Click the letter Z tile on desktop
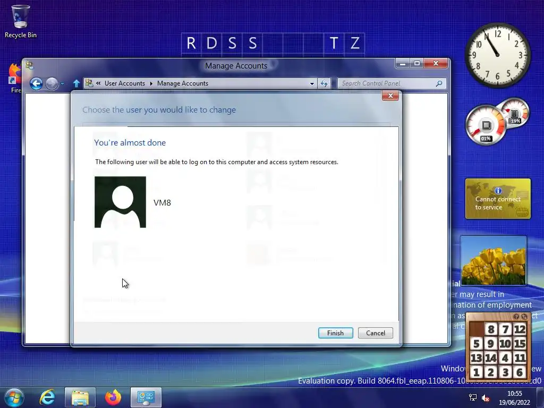Image resolution: width=544 pixels, height=408 pixels. coord(354,44)
